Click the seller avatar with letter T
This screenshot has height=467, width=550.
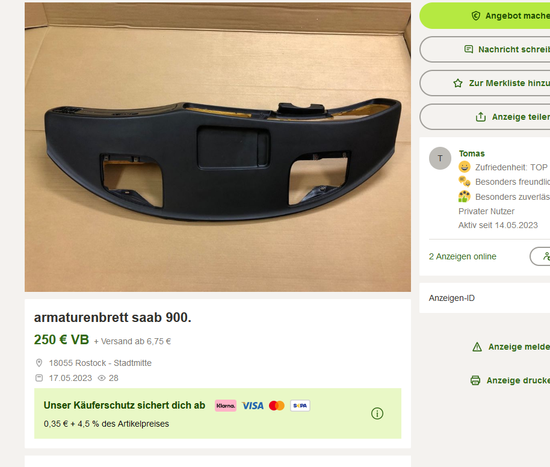click(440, 158)
